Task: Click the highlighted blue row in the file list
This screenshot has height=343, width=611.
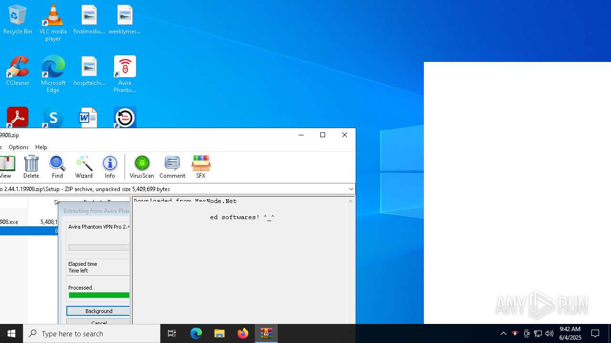Action: (29, 231)
